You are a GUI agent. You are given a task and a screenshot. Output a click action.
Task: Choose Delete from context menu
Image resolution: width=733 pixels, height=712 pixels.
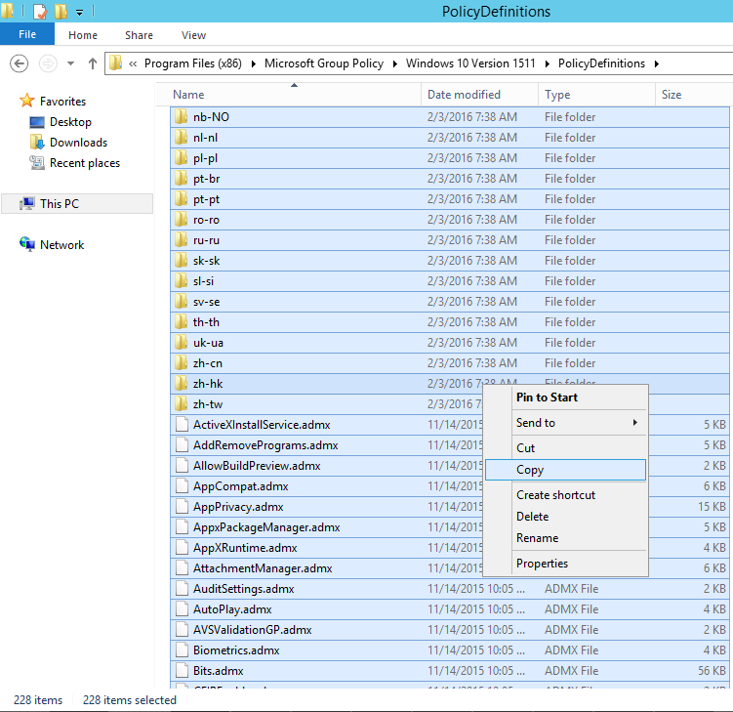pyautogui.click(x=565, y=517)
